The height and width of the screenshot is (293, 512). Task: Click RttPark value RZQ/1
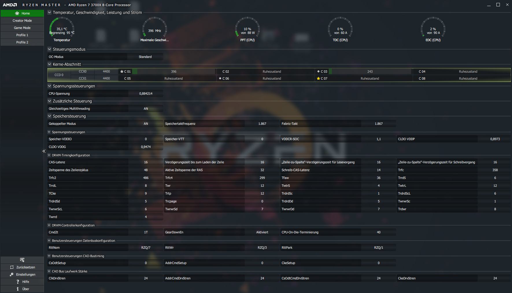click(379, 248)
